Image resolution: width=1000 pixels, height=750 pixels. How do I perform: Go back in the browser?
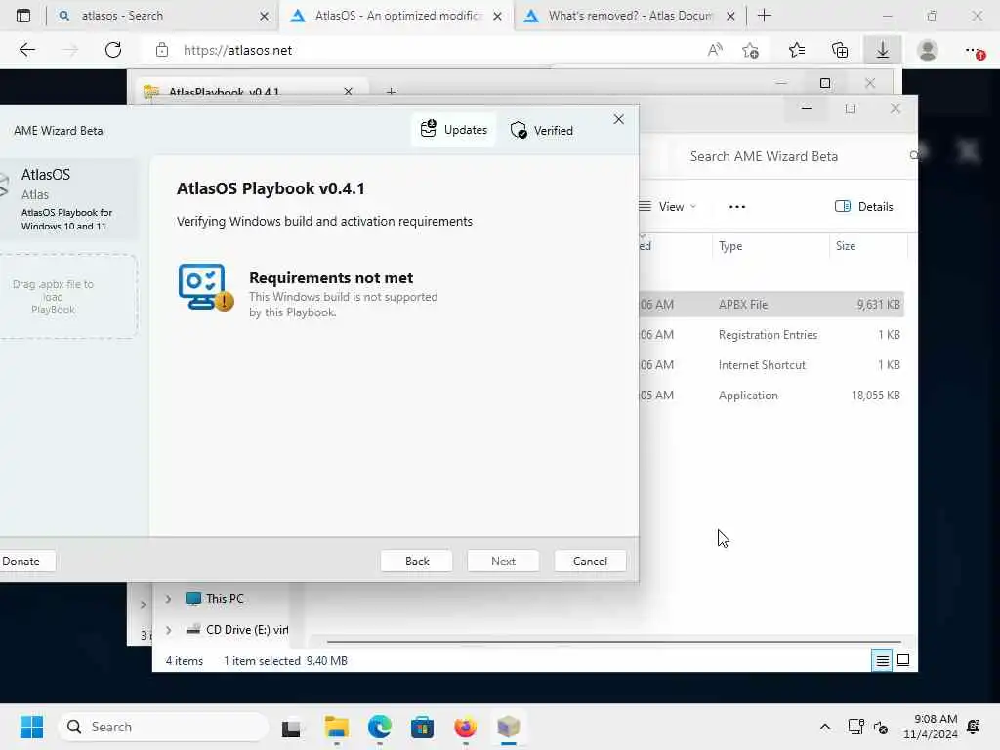pyautogui.click(x=26, y=50)
